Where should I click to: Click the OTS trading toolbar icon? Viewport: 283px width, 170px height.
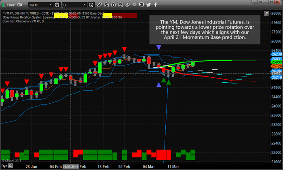tap(135, 5)
